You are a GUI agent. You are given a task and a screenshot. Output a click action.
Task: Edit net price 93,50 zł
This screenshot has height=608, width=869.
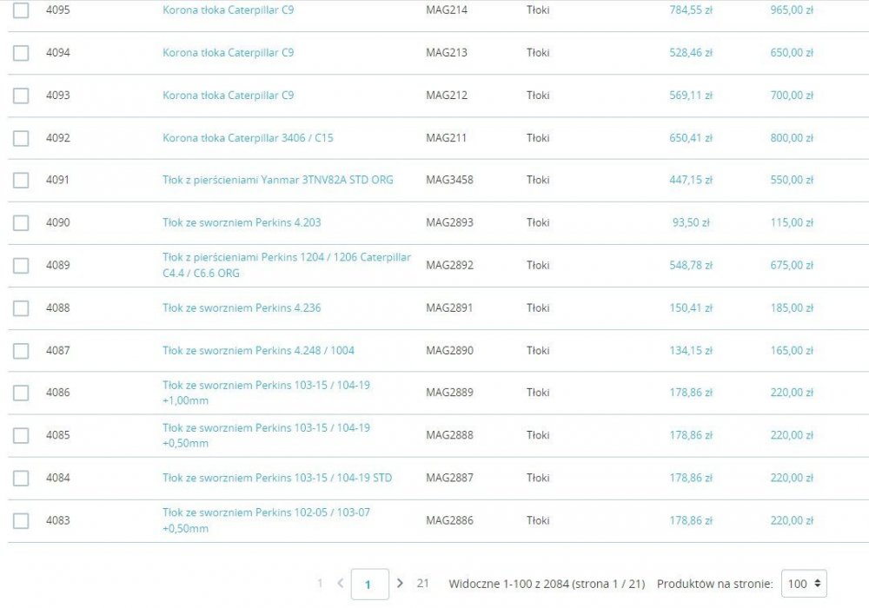691,222
